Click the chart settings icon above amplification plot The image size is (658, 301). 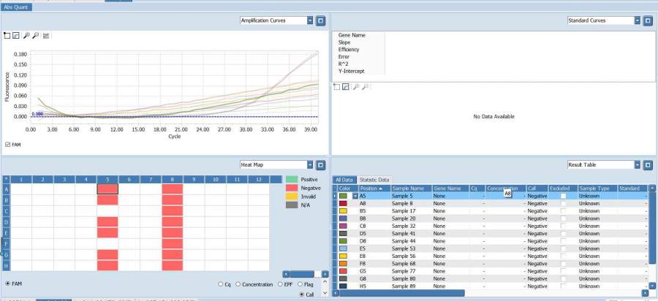(x=46, y=35)
